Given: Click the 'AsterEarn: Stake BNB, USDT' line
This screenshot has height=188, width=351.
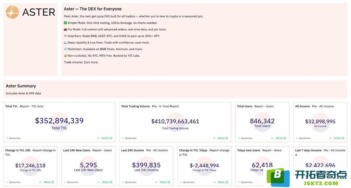Looking at the screenshot, I should tap(112, 36).
